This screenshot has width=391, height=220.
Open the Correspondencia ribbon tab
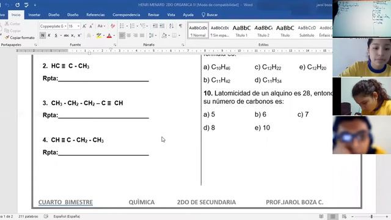tap(126, 15)
